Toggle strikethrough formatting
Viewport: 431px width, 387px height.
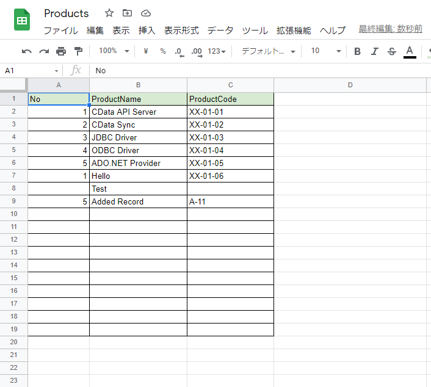392,51
